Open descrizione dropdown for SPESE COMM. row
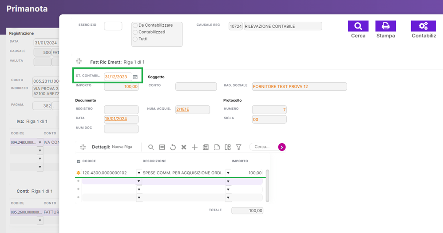This screenshot has height=233, width=443. coord(228,173)
